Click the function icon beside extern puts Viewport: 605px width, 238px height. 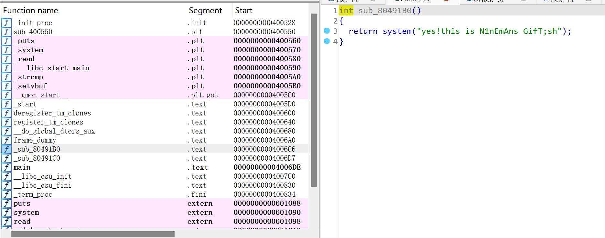coord(6,203)
